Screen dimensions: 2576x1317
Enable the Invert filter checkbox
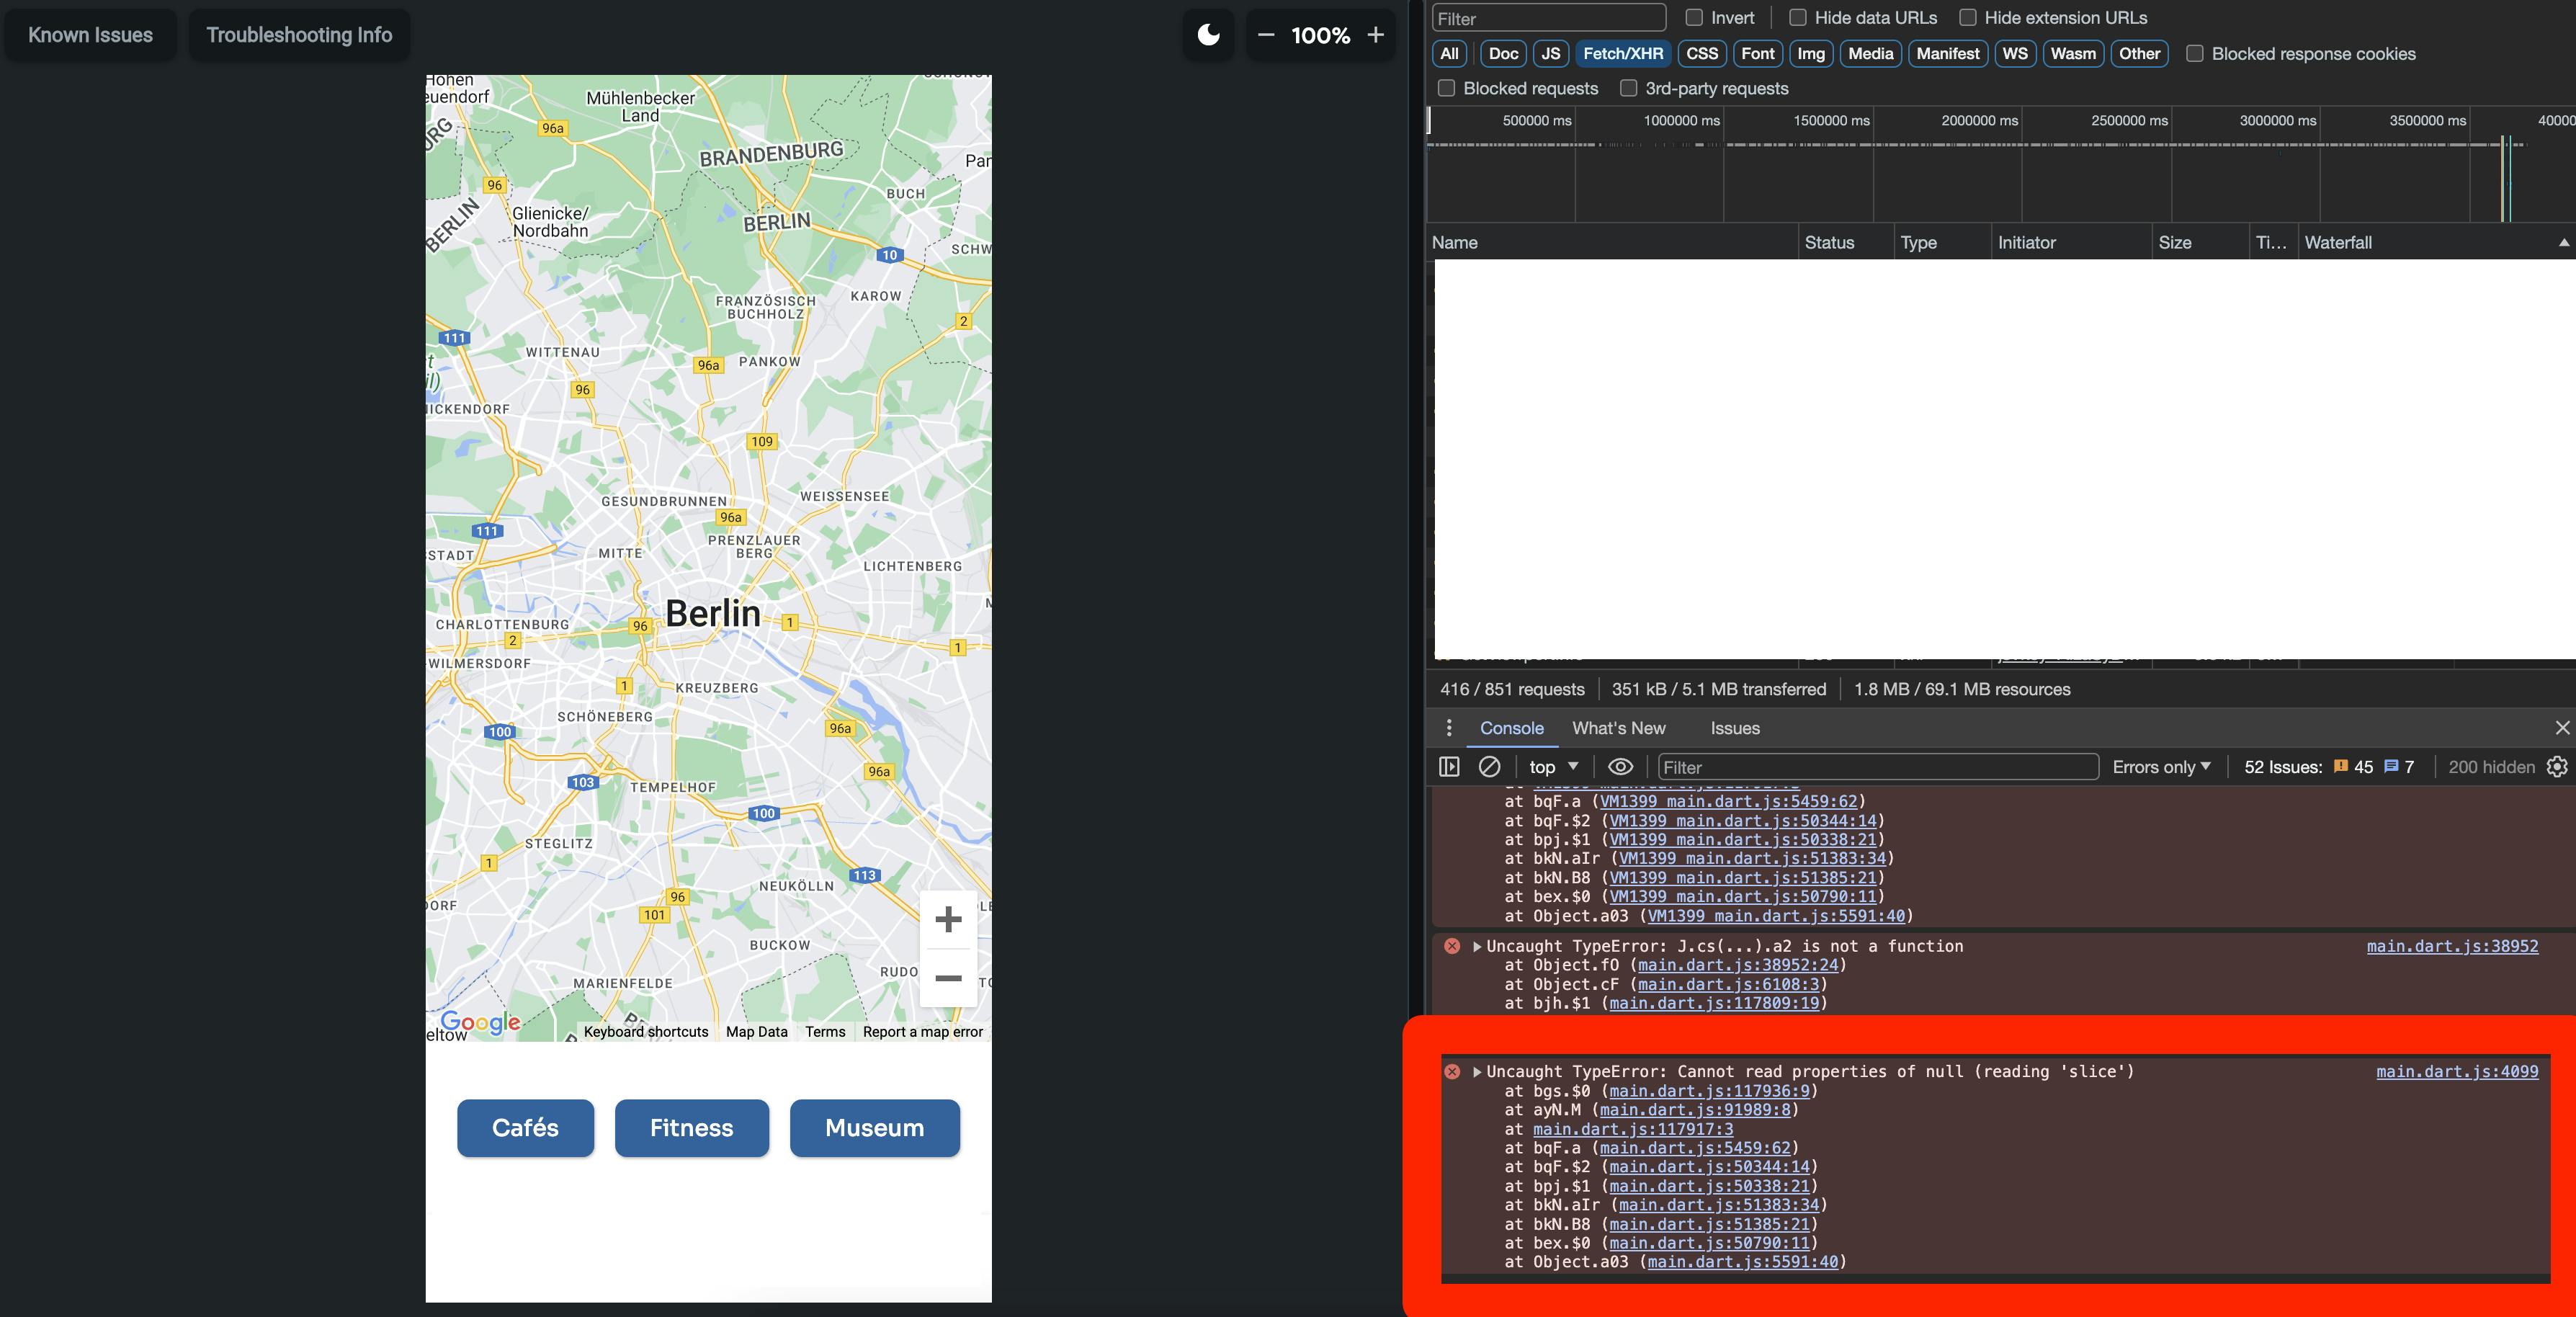[1694, 18]
